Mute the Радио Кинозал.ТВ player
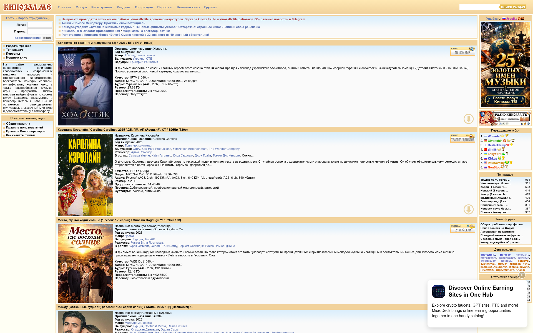Image resolution: width=533 pixels, height=333 pixels. (507, 124)
